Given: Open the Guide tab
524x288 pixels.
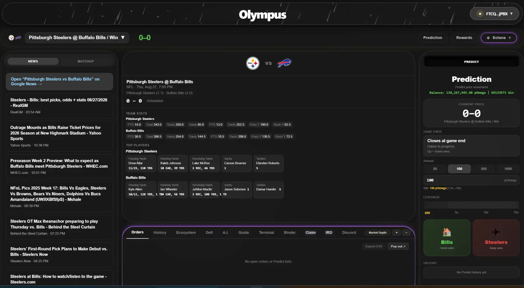Looking at the screenshot, I should click(244, 232).
